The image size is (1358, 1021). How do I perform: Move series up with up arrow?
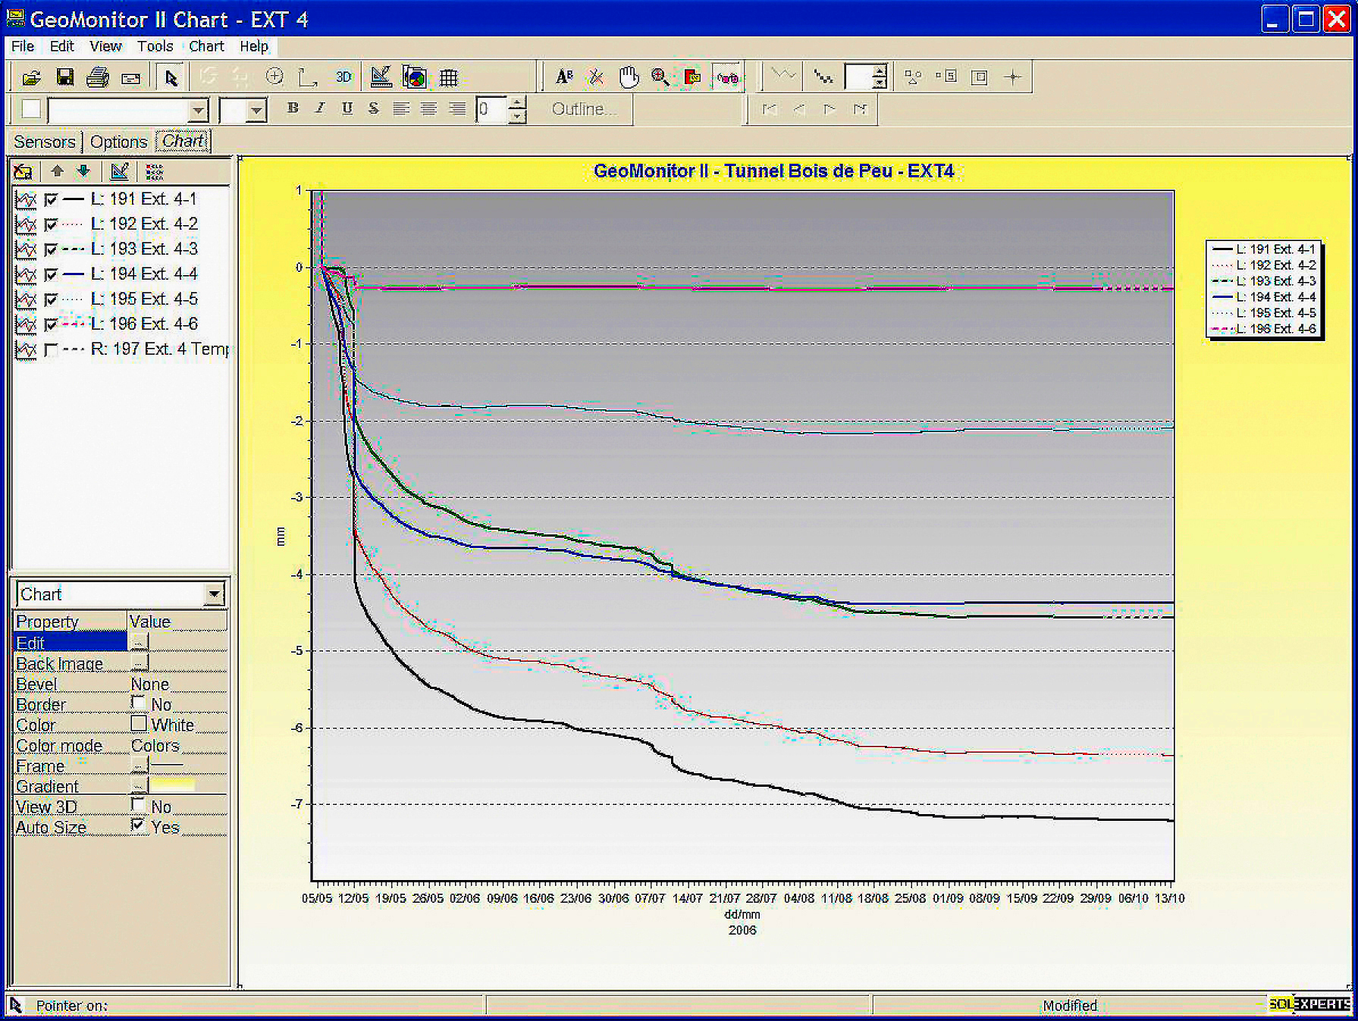point(57,171)
